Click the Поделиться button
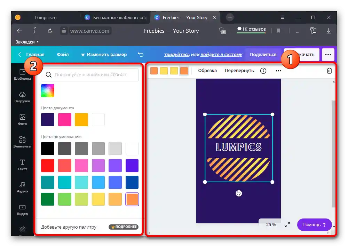Screen dimensions: 348x247 click(x=263, y=54)
